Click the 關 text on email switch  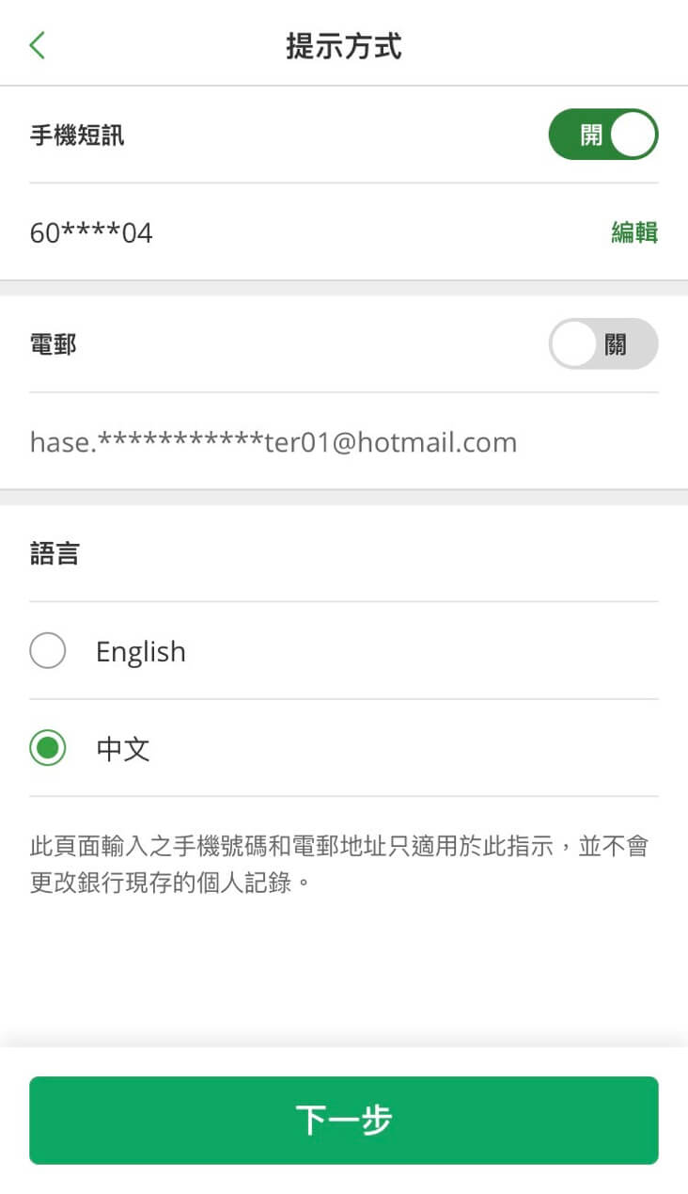pyautogui.click(x=616, y=344)
